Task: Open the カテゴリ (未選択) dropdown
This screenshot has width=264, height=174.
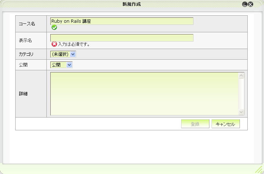Action: click(x=63, y=54)
